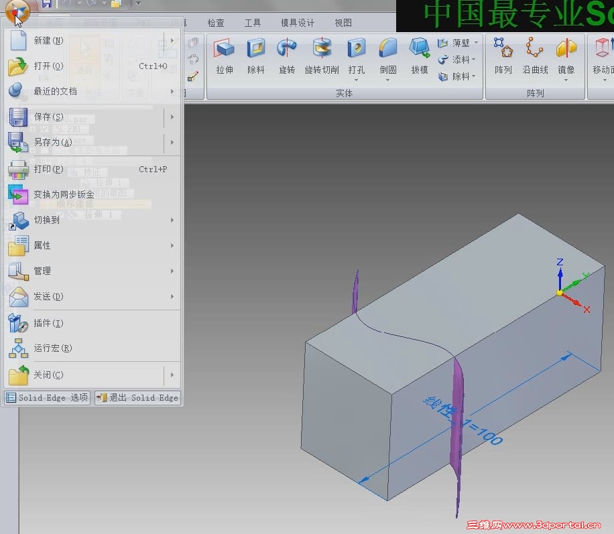The image size is (614, 534).
Task: Click the 薄壁 thin wall tool
Action: click(454, 43)
